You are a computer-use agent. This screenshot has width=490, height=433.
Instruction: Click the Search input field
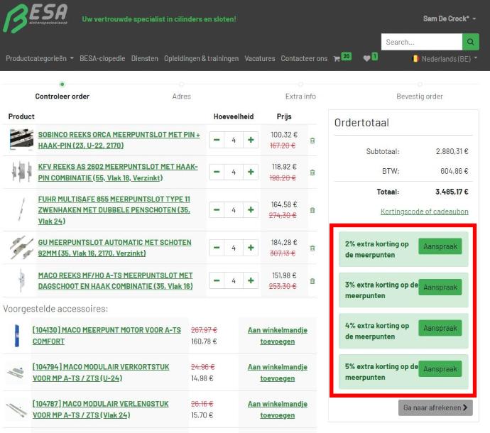pyautogui.click(x=421, y=42)
